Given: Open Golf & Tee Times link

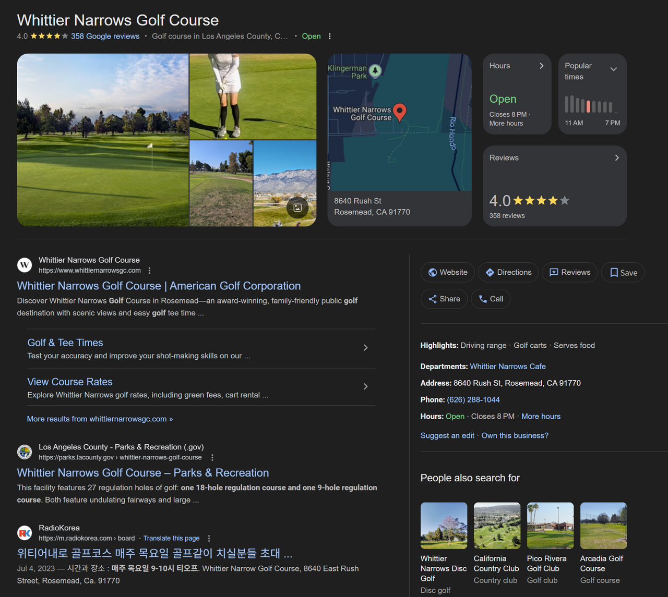Looking at the screenshot, I should [65, 343].
